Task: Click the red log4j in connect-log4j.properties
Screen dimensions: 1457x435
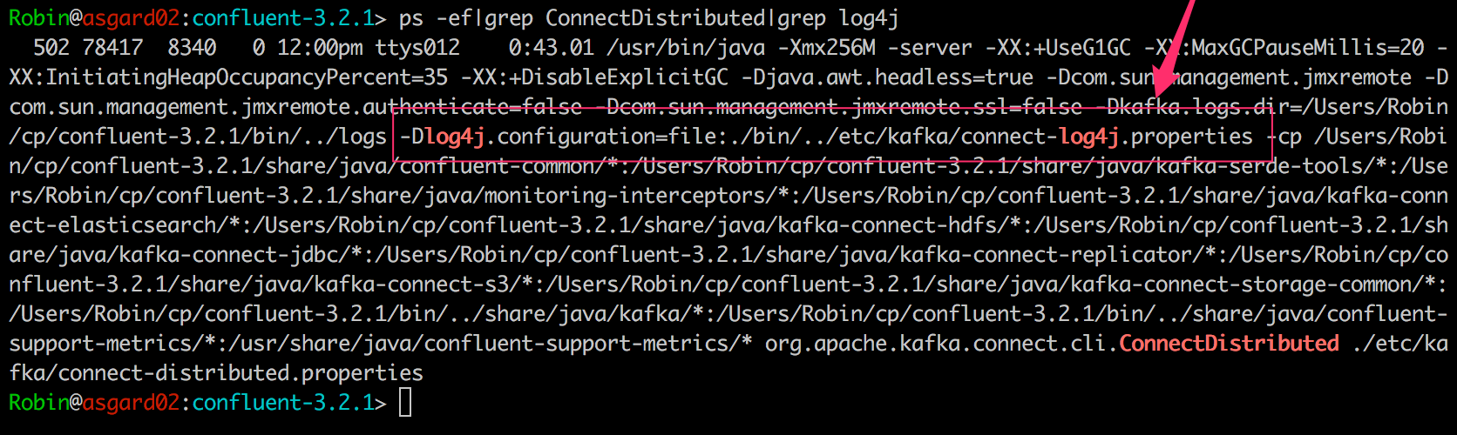Action: (x=1088, y=137)
